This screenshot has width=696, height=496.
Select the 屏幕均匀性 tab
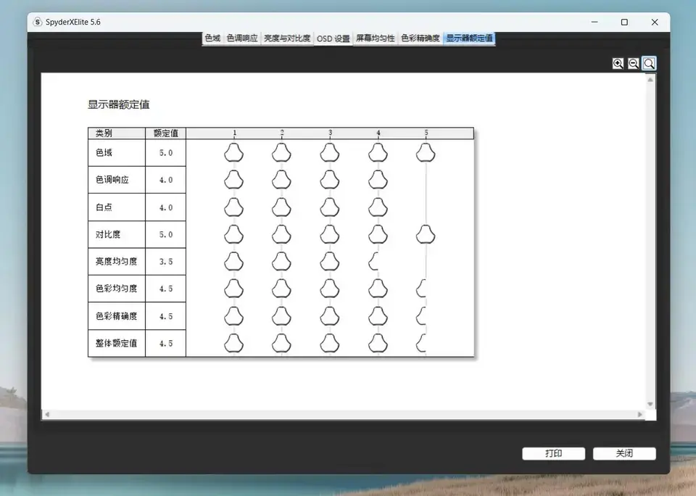pos(375,38)
